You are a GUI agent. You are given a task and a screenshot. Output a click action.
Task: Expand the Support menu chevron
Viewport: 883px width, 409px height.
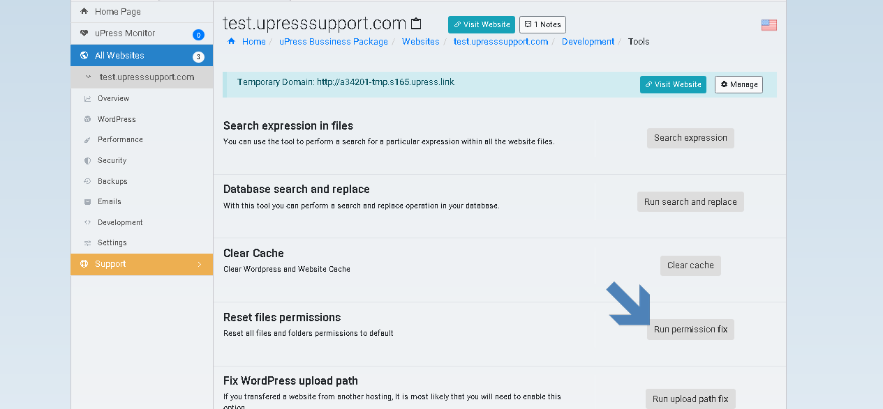pos(199,264)
